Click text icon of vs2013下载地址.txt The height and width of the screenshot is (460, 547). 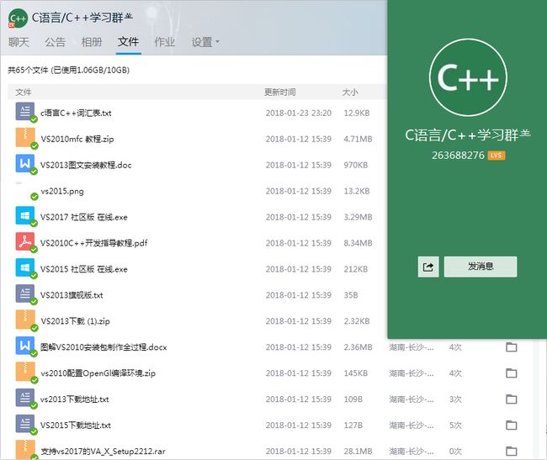pyautogui.click(x=25, y=397)
